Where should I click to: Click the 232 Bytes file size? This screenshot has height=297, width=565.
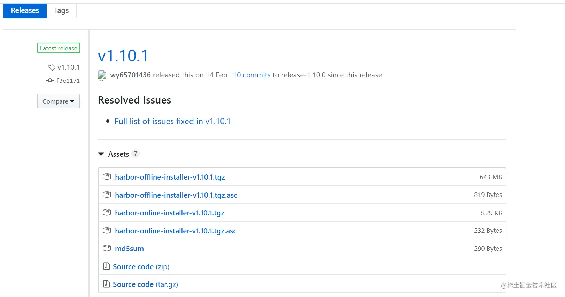point(488,231)
